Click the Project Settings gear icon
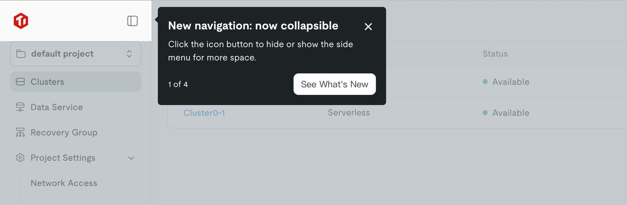The image size is (627, 205). pos(20,158)
